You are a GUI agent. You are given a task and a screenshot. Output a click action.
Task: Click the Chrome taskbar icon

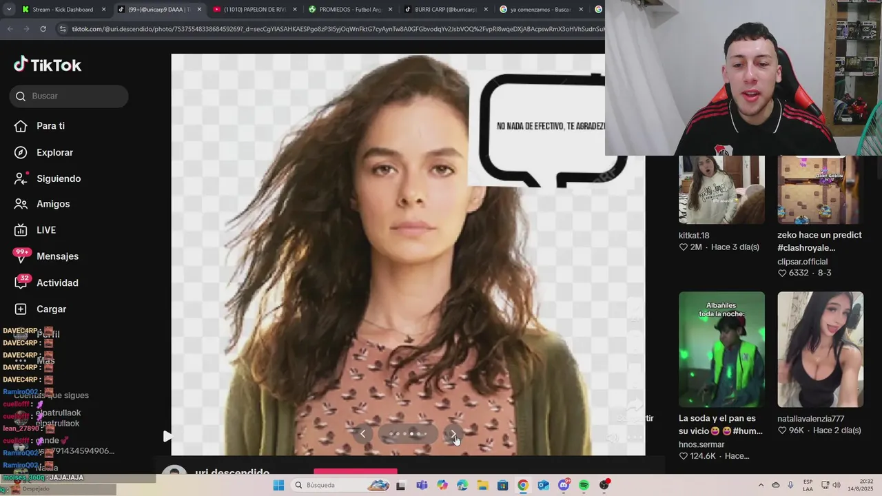click(523, 485)
